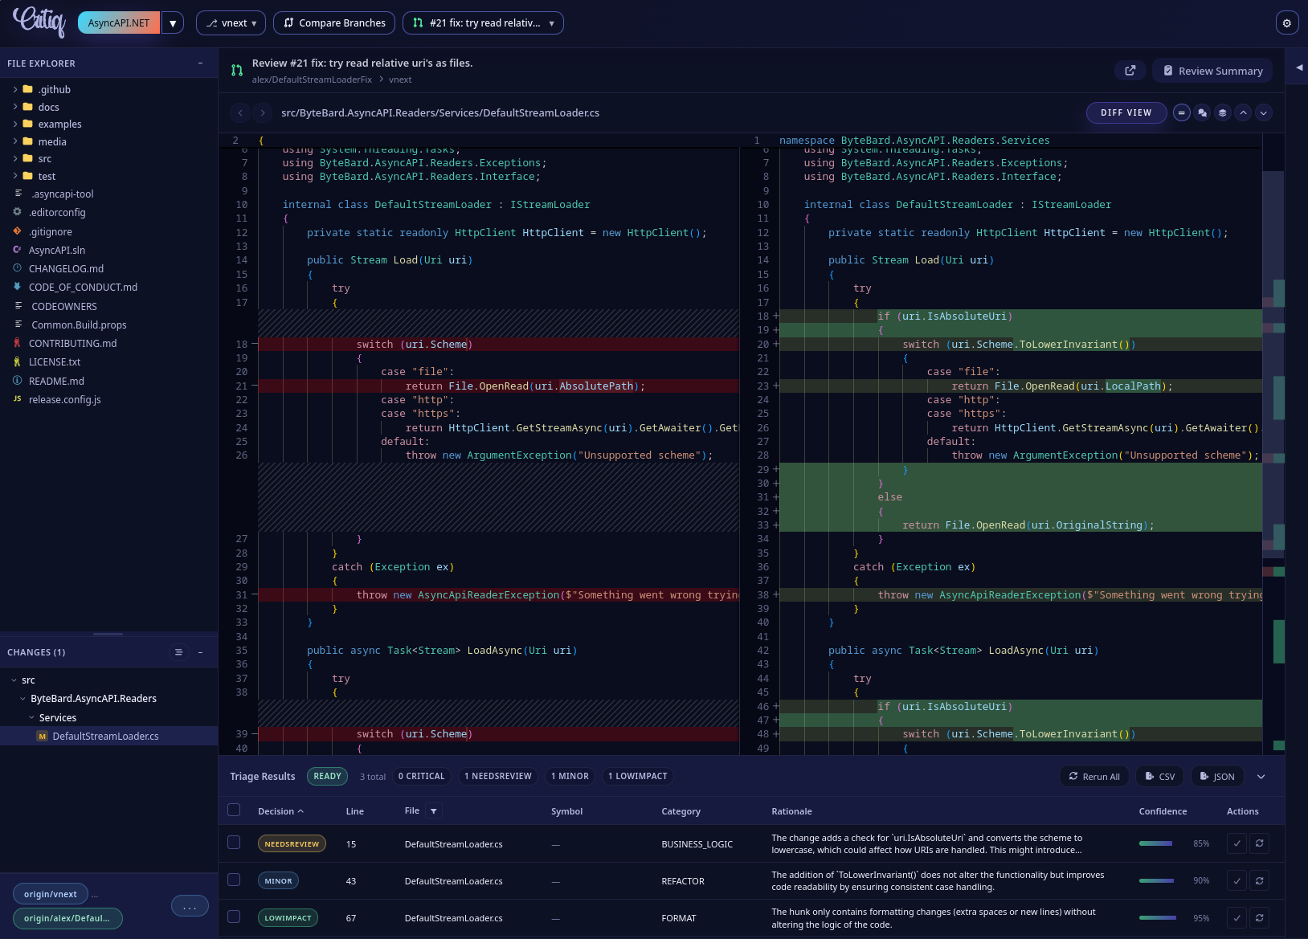Viewport: 1308px width, 939px height.
Task: Open the File column filter dropdown
Action: point(433,810)
